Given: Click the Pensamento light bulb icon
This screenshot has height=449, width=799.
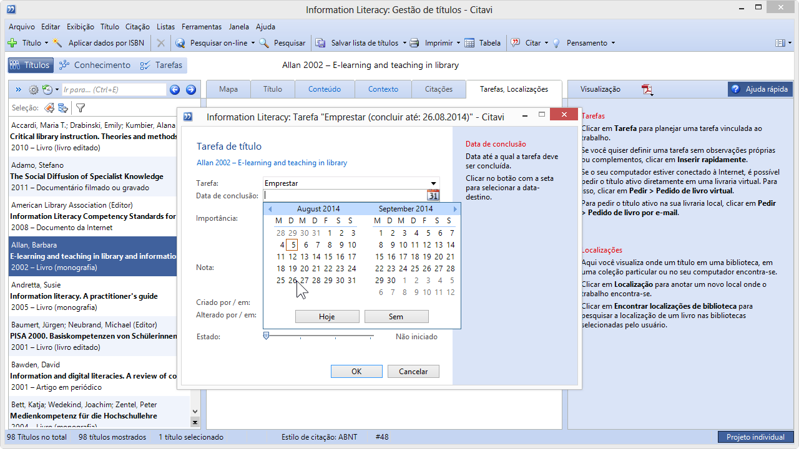Looking at the screenshot, I should tap(556, 43).
